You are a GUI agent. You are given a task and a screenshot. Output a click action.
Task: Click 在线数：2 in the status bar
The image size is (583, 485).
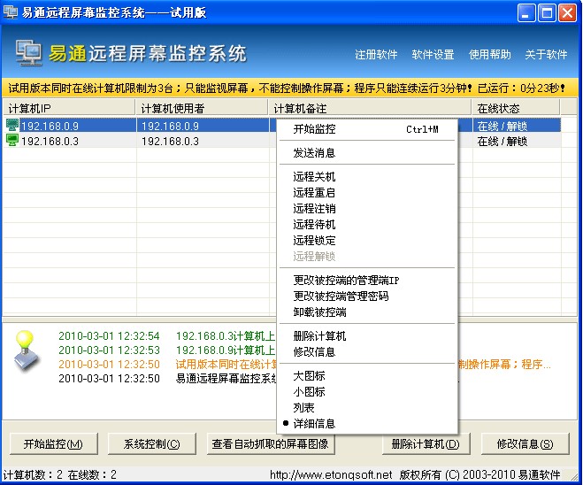tap(92, 474)
